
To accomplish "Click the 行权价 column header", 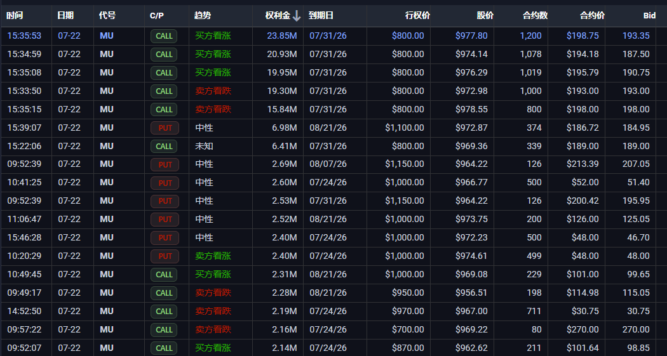I will (x=417, y=16).
